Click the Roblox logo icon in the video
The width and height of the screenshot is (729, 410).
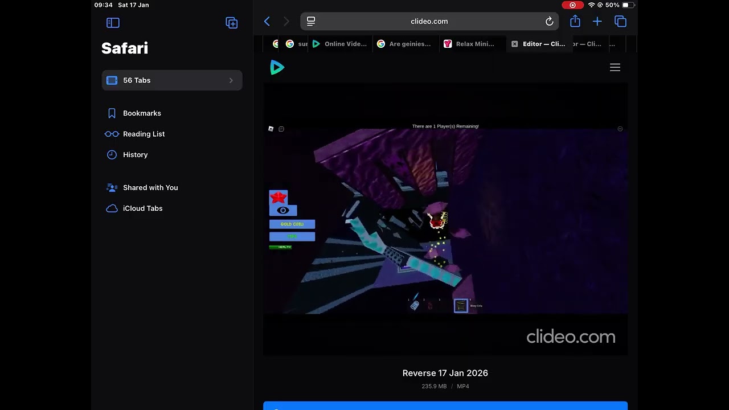[271, 129]
